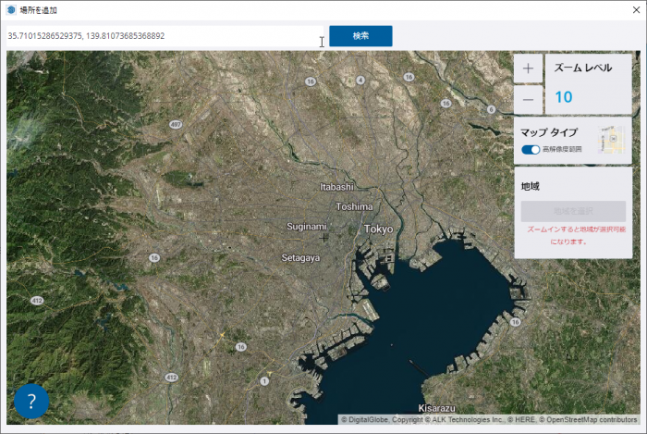Click the zoom in plus button
Viewport: 647px width, 434px height.
click(x=528, y=68)
